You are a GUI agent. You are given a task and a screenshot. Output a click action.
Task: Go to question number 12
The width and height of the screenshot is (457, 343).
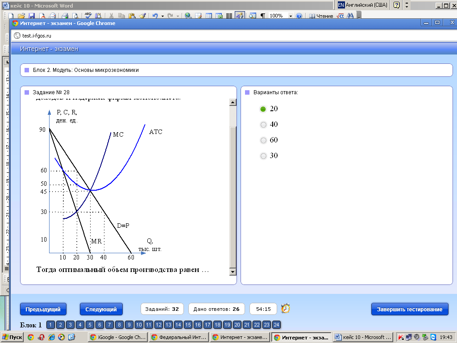point(158,325)
